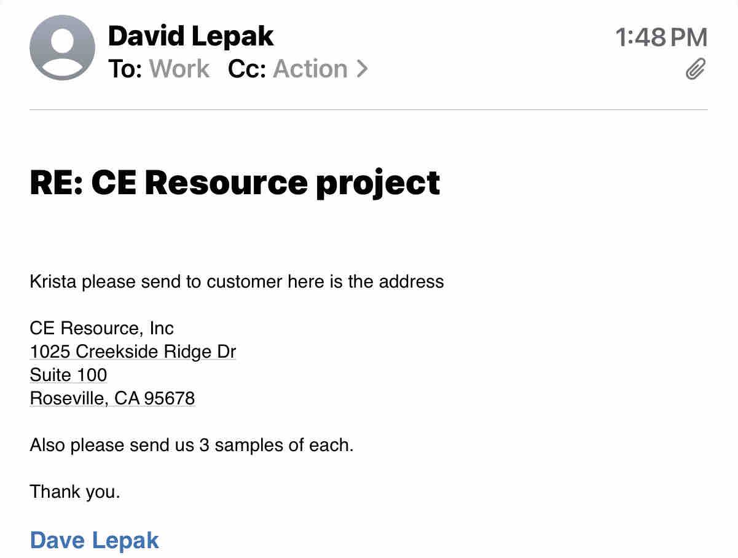Tap the "Work" recipient in To field
The width and height of the screenshot is (738, 558).
[x=179, y=69]
